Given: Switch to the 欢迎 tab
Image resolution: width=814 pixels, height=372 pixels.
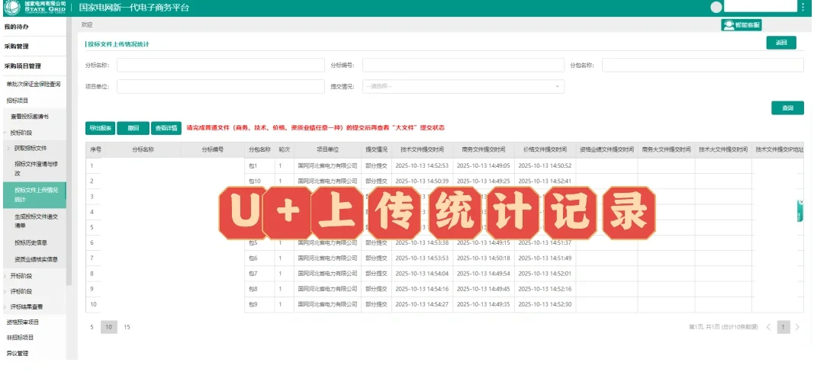Looking at the screenshot, I should pyautogui.click(x=87, y=25).
